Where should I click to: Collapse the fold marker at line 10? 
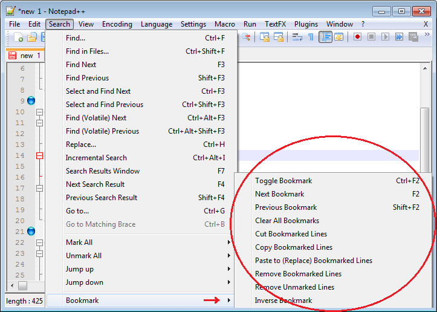[x=40, y=112]
